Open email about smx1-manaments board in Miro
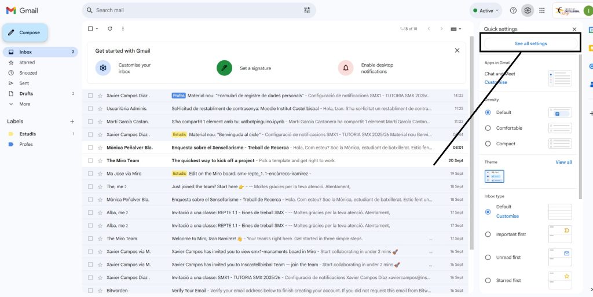The image size is (593, 297). coord(275,252)
